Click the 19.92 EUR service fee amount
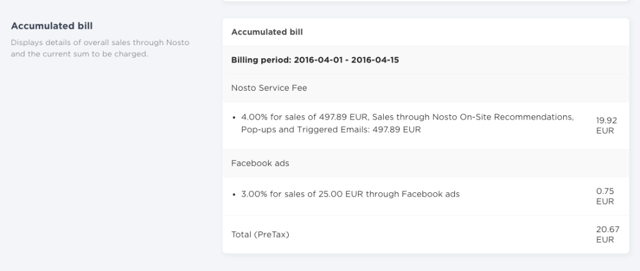Viewport: 640px width, 271px height. 605,125
